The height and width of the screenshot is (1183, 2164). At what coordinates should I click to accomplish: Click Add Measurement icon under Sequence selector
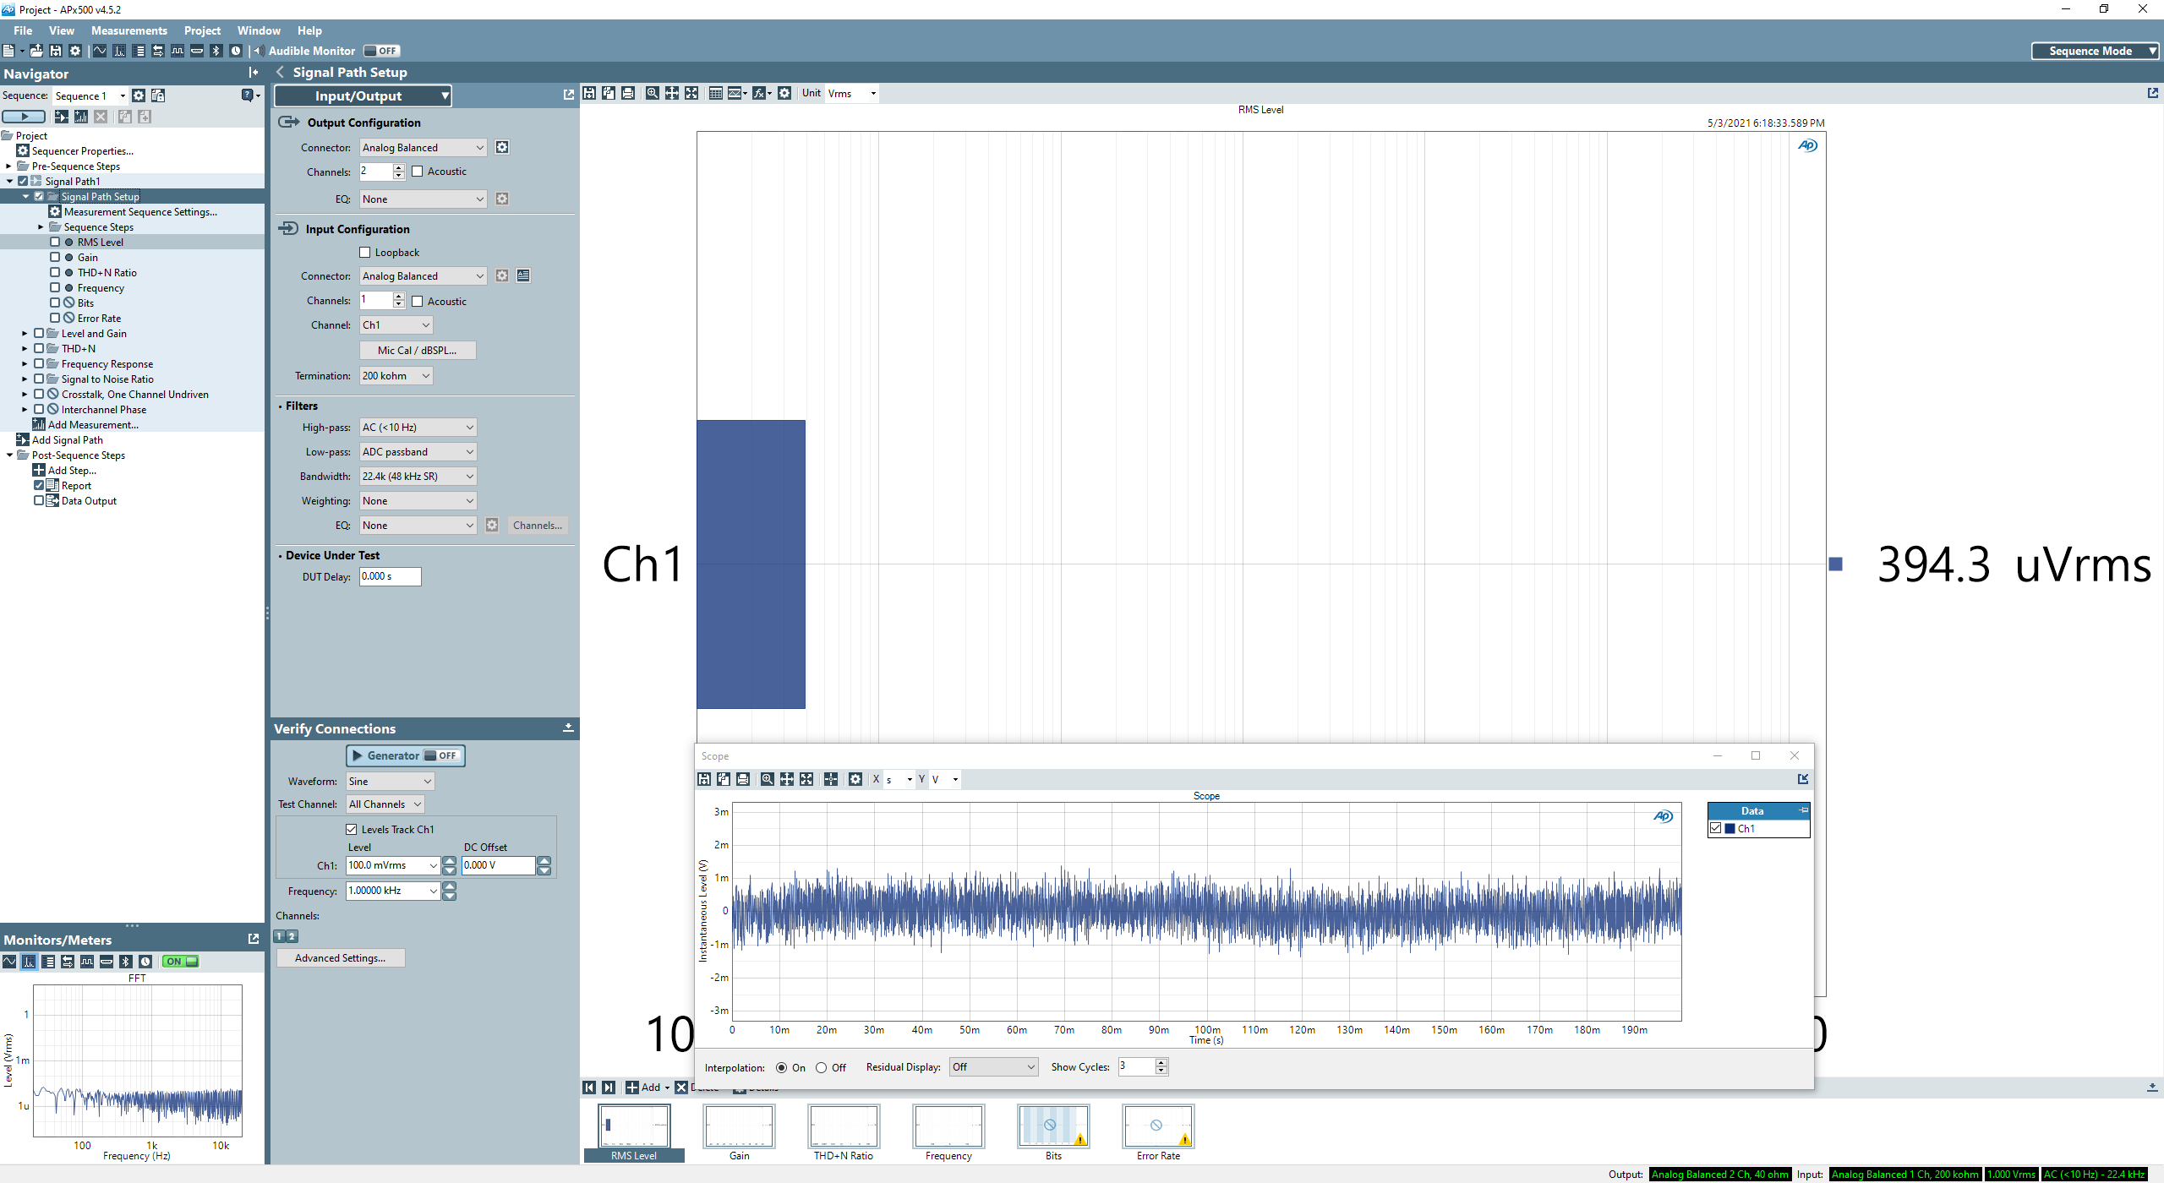click(x=81, y=117)
